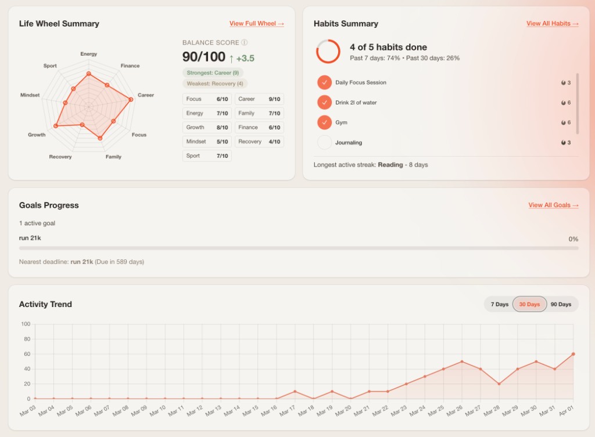Uncheck the Drink 2l of water habit

[x=324, y=103]
